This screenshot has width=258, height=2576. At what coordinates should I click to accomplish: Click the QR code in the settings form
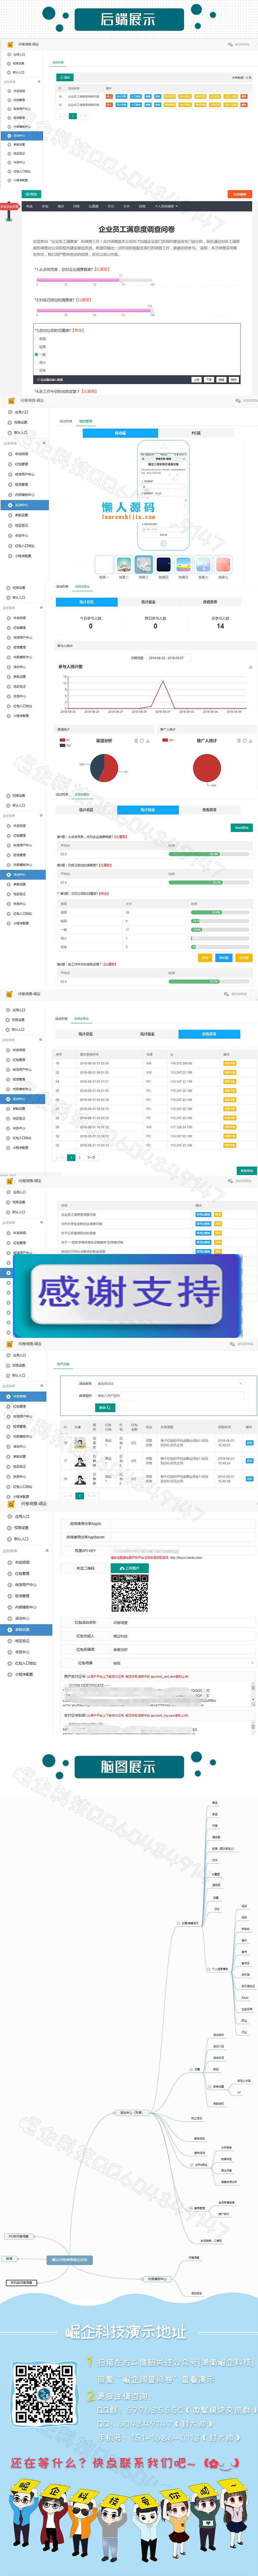130,1593
